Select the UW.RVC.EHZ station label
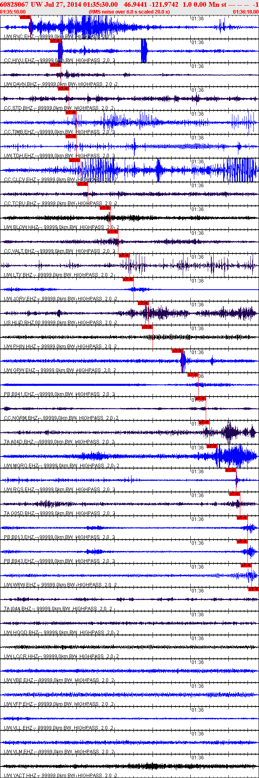 tap(19, 36)
